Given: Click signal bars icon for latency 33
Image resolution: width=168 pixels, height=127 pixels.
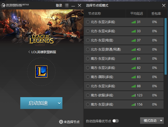Looking at the screenshot, I should [134, 31].
